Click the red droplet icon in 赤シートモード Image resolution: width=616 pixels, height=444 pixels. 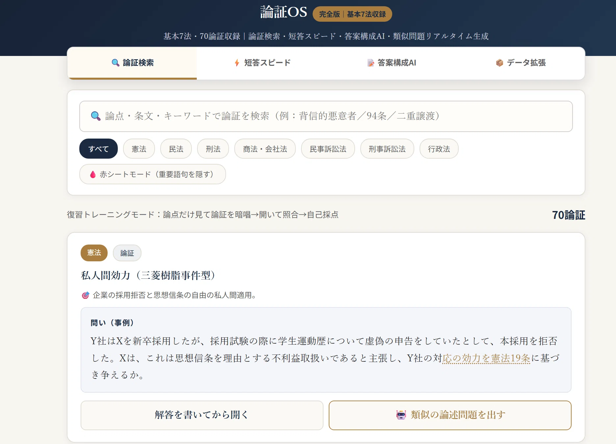pyautogui.click(x=93, y=174)
